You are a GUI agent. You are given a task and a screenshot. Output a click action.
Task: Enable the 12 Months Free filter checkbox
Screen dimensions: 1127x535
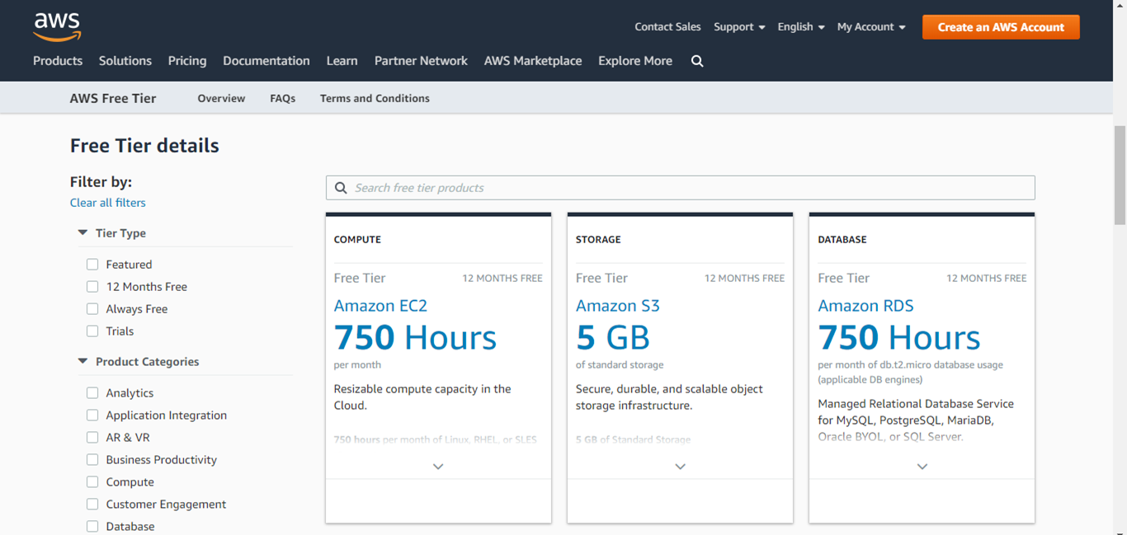(92, 287)
